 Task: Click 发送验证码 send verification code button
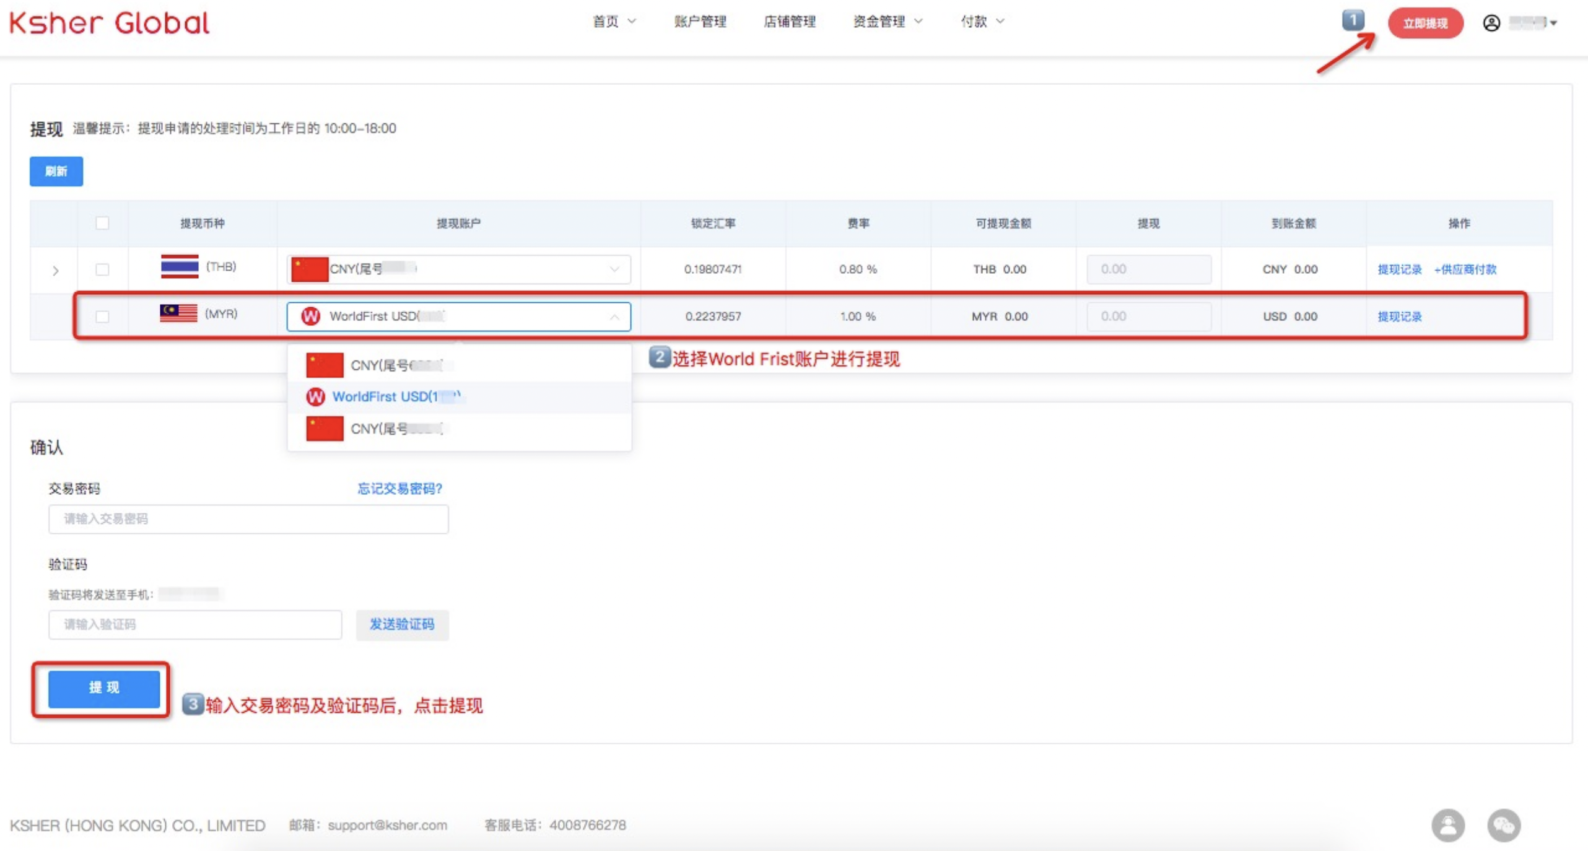coord(404,624)
